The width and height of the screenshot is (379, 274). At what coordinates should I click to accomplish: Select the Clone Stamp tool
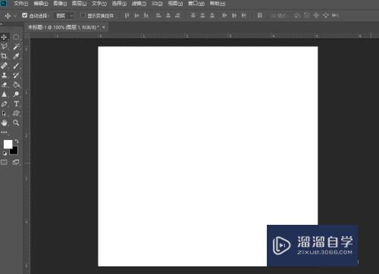tap(4, 75)
